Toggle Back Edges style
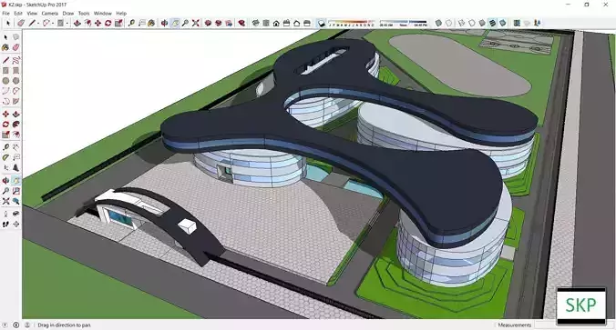Viewport: 616px width, 330px height. tap(449, 24)
